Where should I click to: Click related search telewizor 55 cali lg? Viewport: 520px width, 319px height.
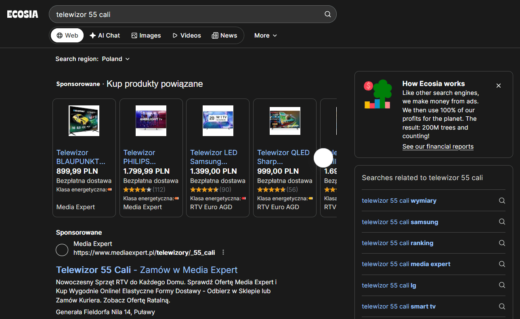coord(389,285)
